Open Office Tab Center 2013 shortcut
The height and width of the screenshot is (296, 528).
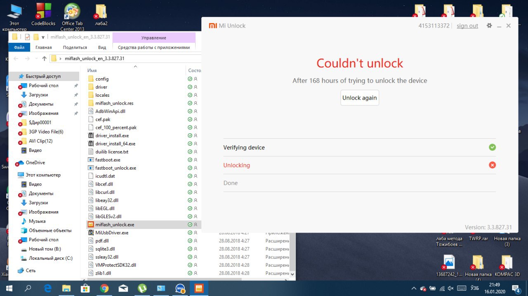(x=73, y=17)
